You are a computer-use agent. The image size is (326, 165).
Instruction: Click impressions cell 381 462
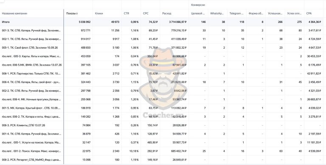click(x=86, y=74)
